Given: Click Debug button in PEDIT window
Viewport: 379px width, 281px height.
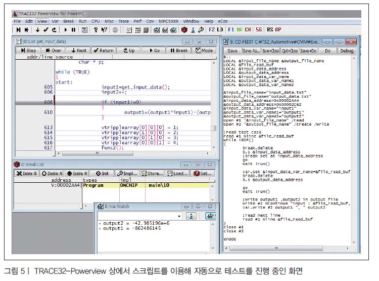Looking at the screenshot, I should click(347, 51).
